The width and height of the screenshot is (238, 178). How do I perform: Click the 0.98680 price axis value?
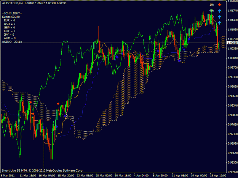[233, 96]
